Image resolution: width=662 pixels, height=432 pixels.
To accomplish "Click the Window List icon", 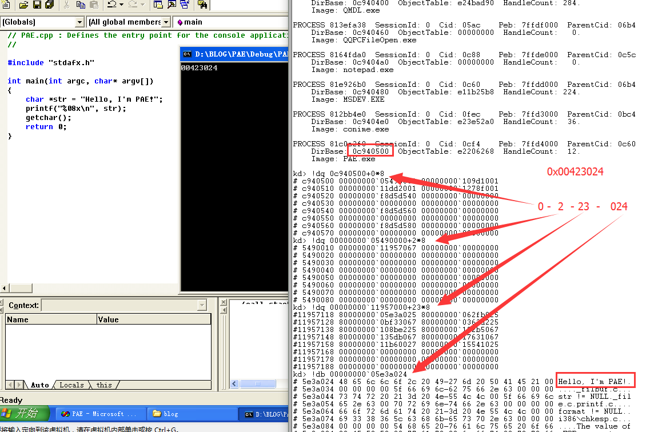I will pyautogui.click(x=185, y=5).
